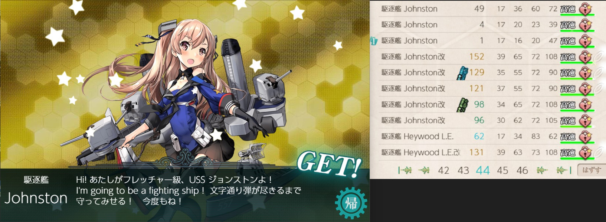The height and width of the screenshot is (222, 606).
Task: Toggle heart lock on Heywood L.E. level 62
Action: click(x=586, y=136)
